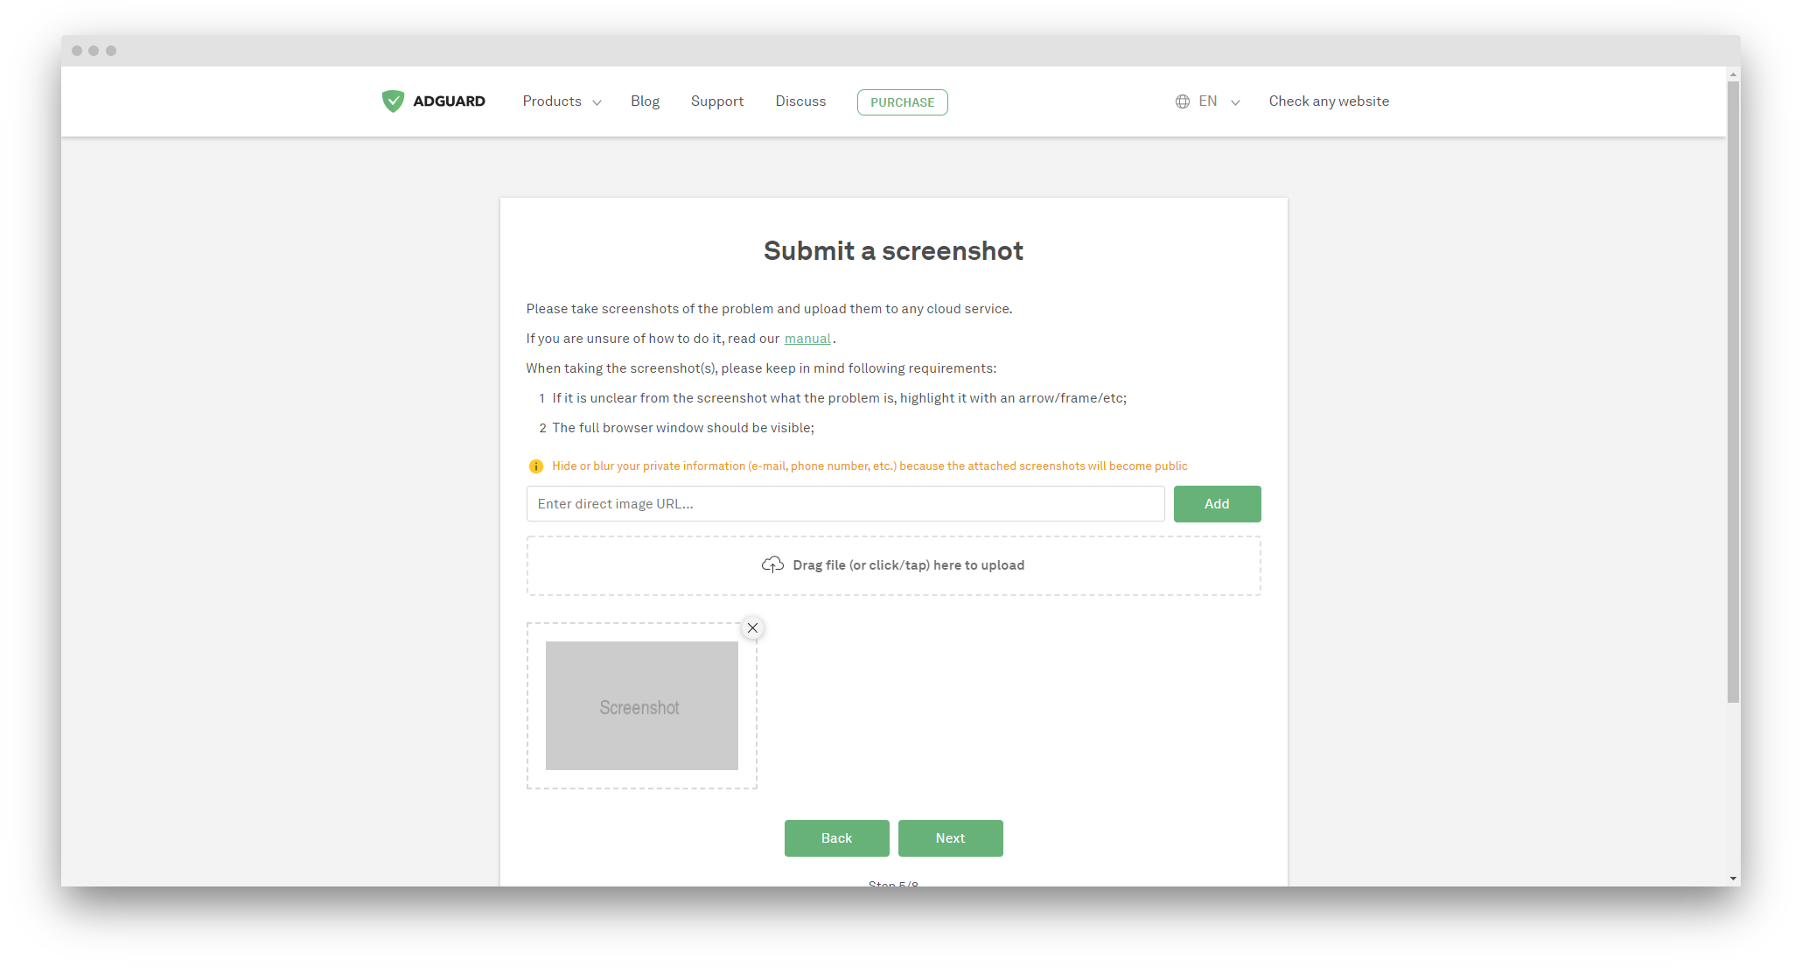The height and width of the screenshot is (974, 1802).
Task: Open the Discuss page
Action: 800,102
